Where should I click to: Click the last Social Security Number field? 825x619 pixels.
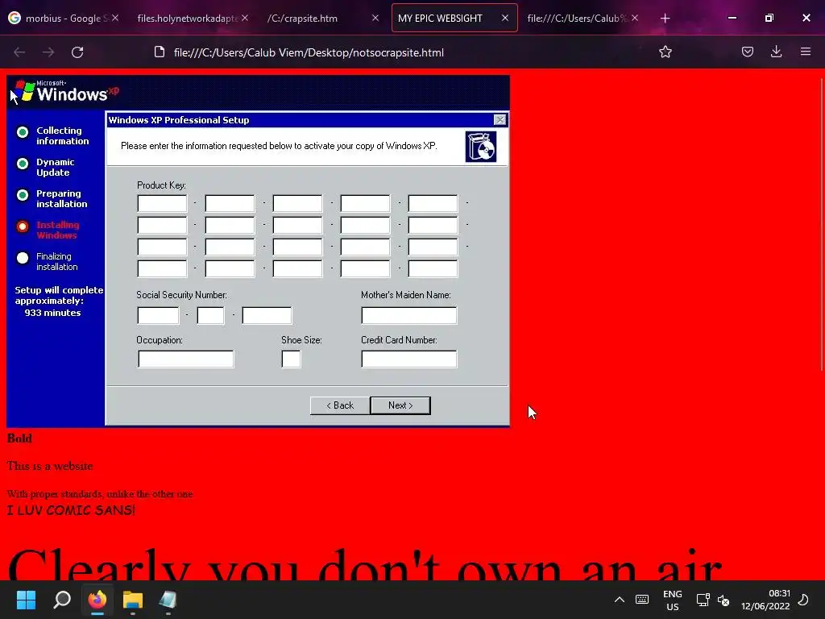[x=267, y=315]
